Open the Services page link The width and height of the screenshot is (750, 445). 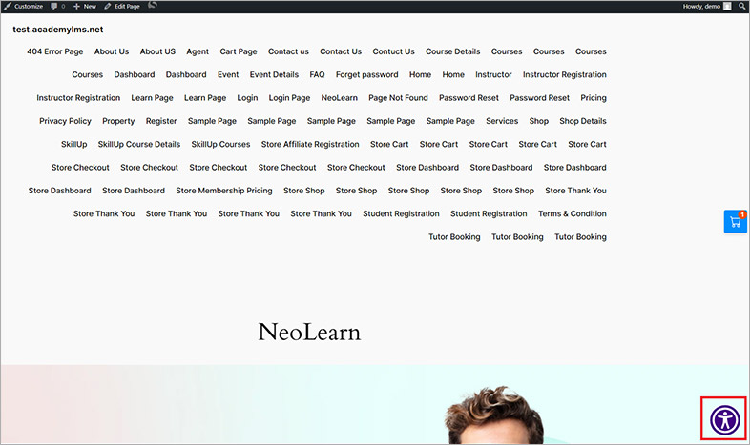coord(502,121)
